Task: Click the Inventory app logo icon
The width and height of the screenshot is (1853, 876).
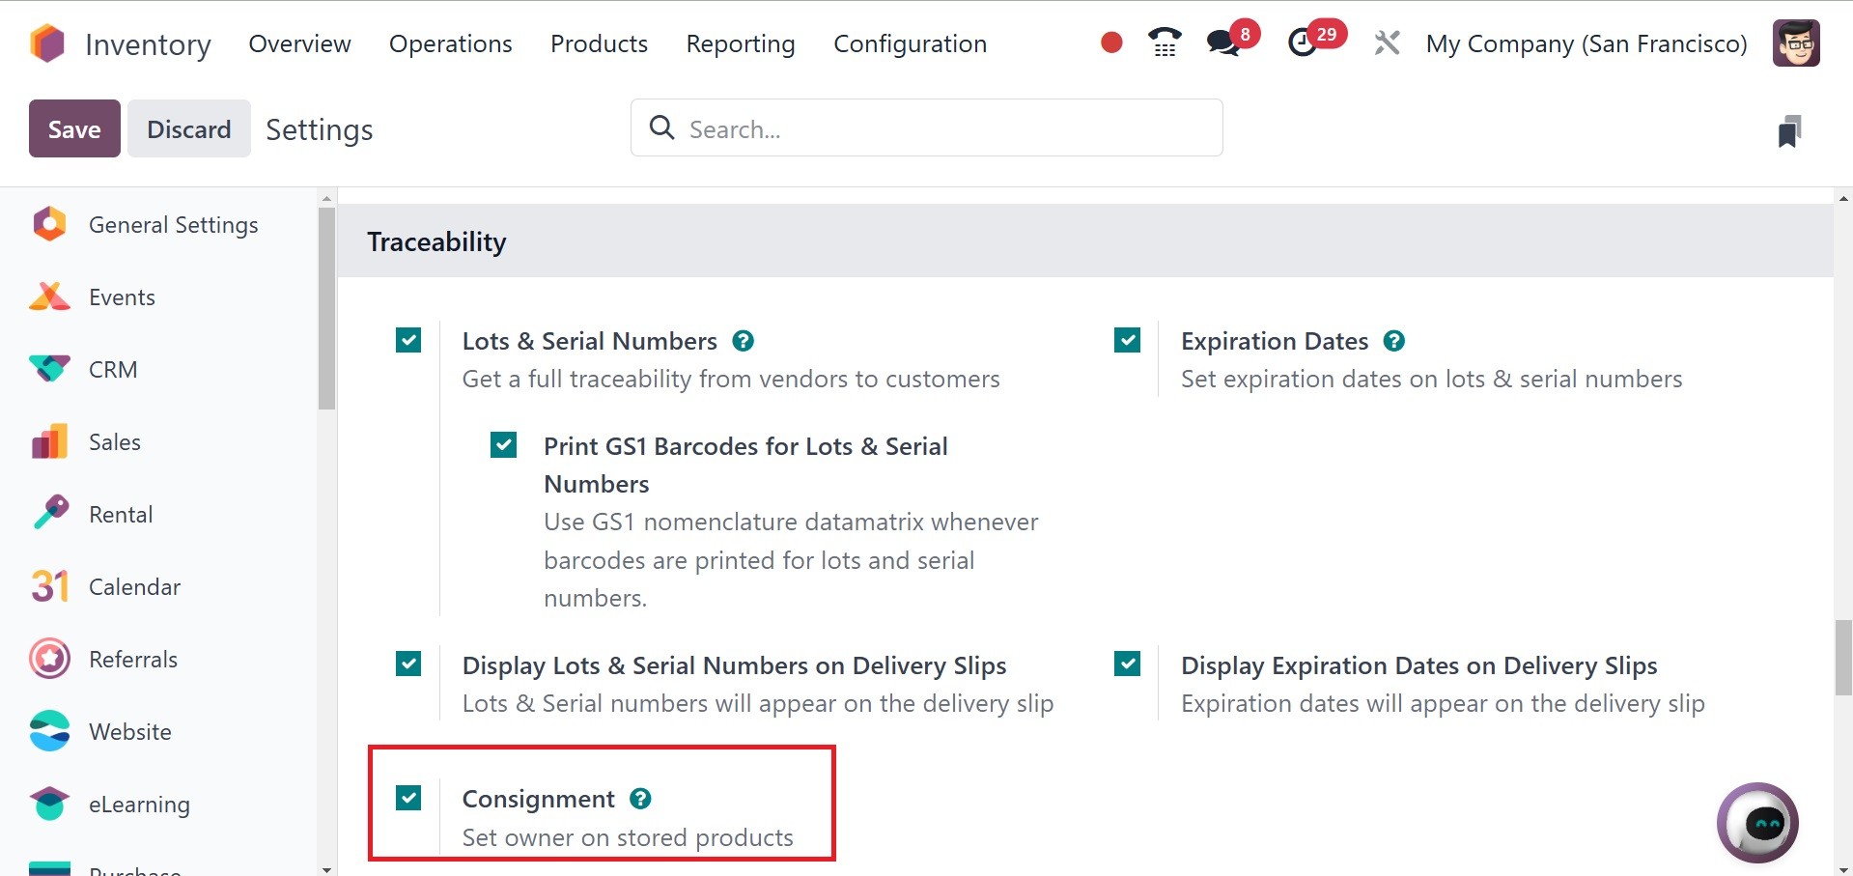Action: tap(47, 43)
